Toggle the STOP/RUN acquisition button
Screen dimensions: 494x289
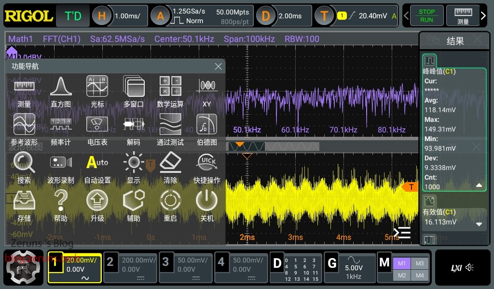point(426,16)
